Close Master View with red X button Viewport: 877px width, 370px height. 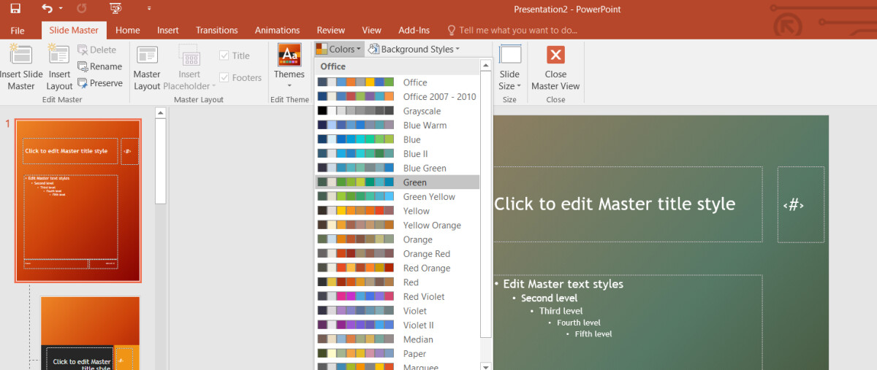click(555, 67)
